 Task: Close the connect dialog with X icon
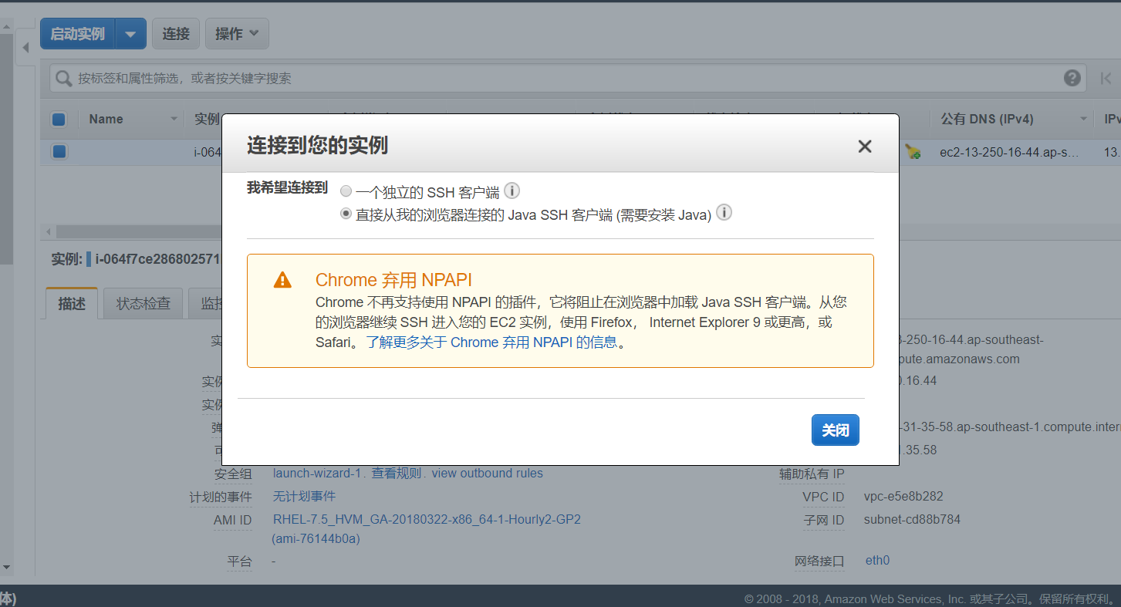click(x=865, y=147)
